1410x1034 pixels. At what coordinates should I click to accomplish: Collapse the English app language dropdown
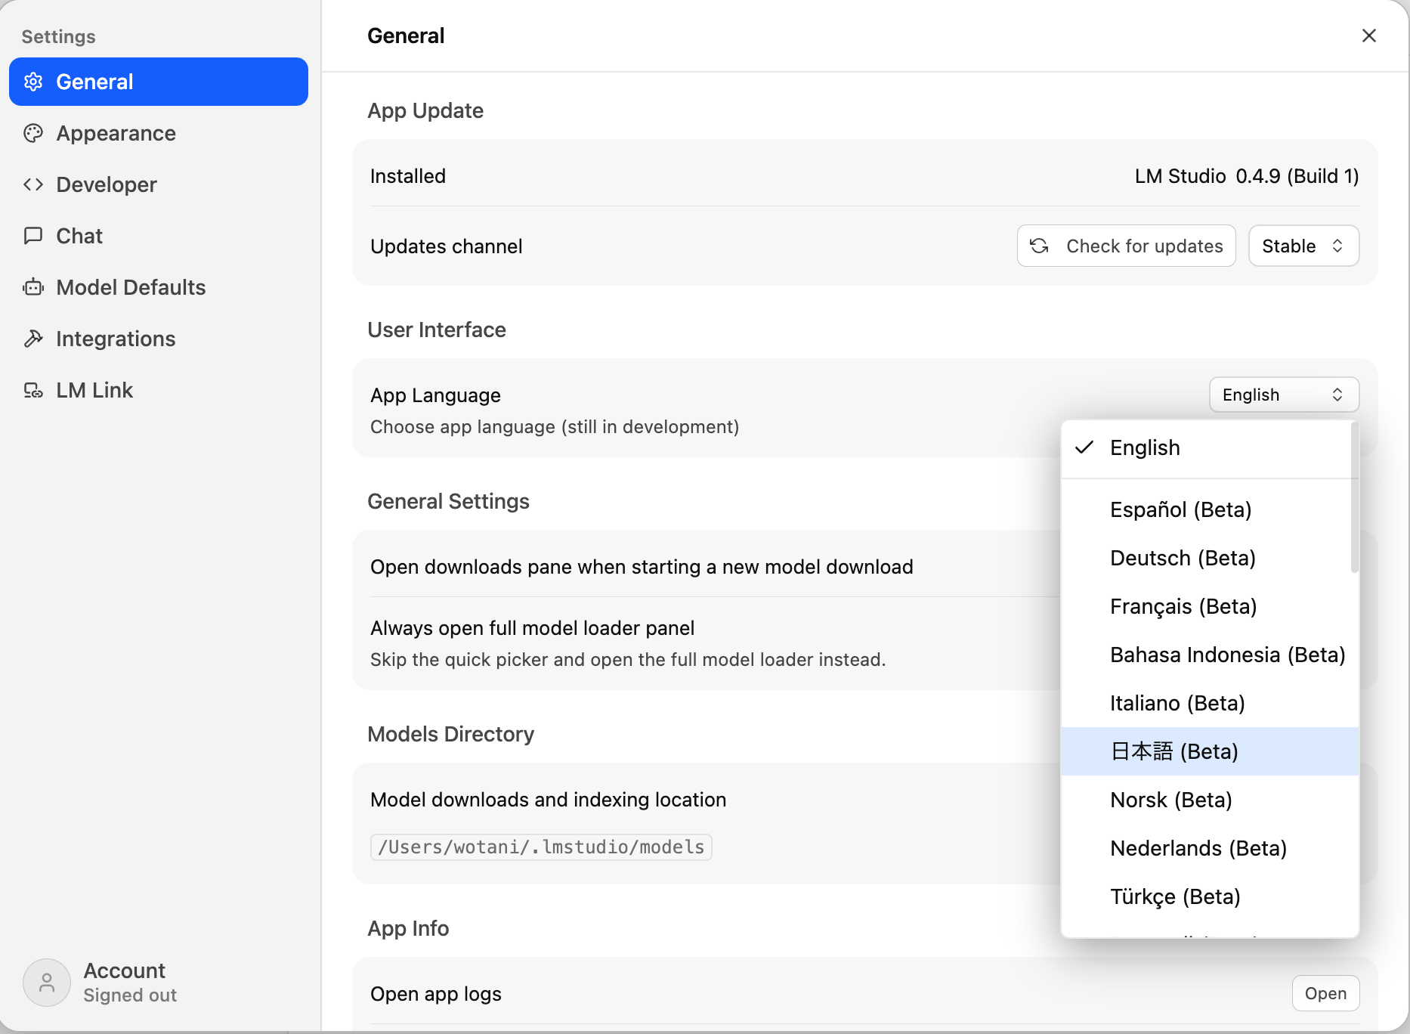(x=1284, y=395)
